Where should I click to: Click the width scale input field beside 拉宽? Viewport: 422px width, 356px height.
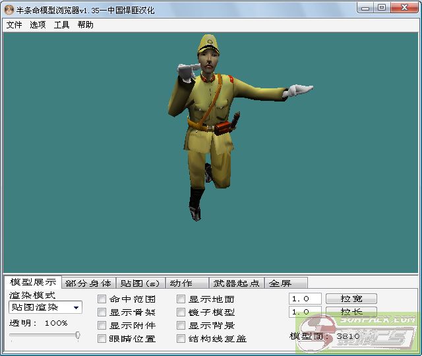coord(305,299)
